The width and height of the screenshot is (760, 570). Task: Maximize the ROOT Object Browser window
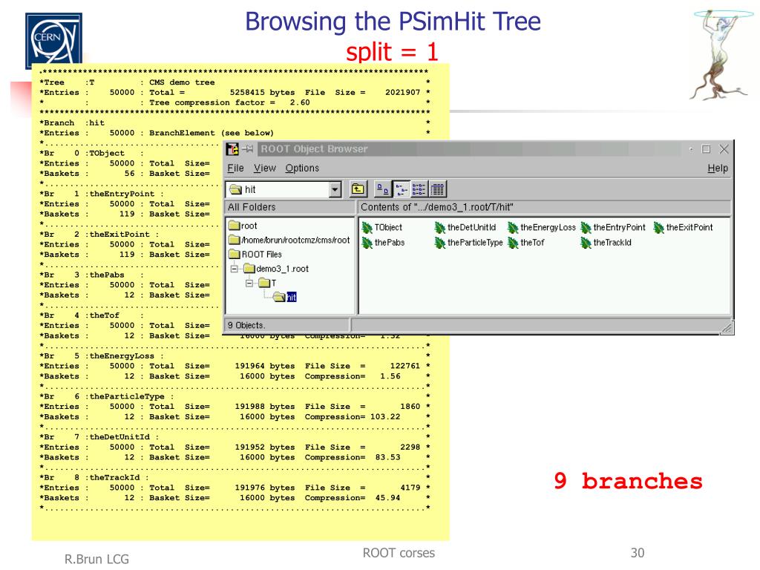point(707,149)
